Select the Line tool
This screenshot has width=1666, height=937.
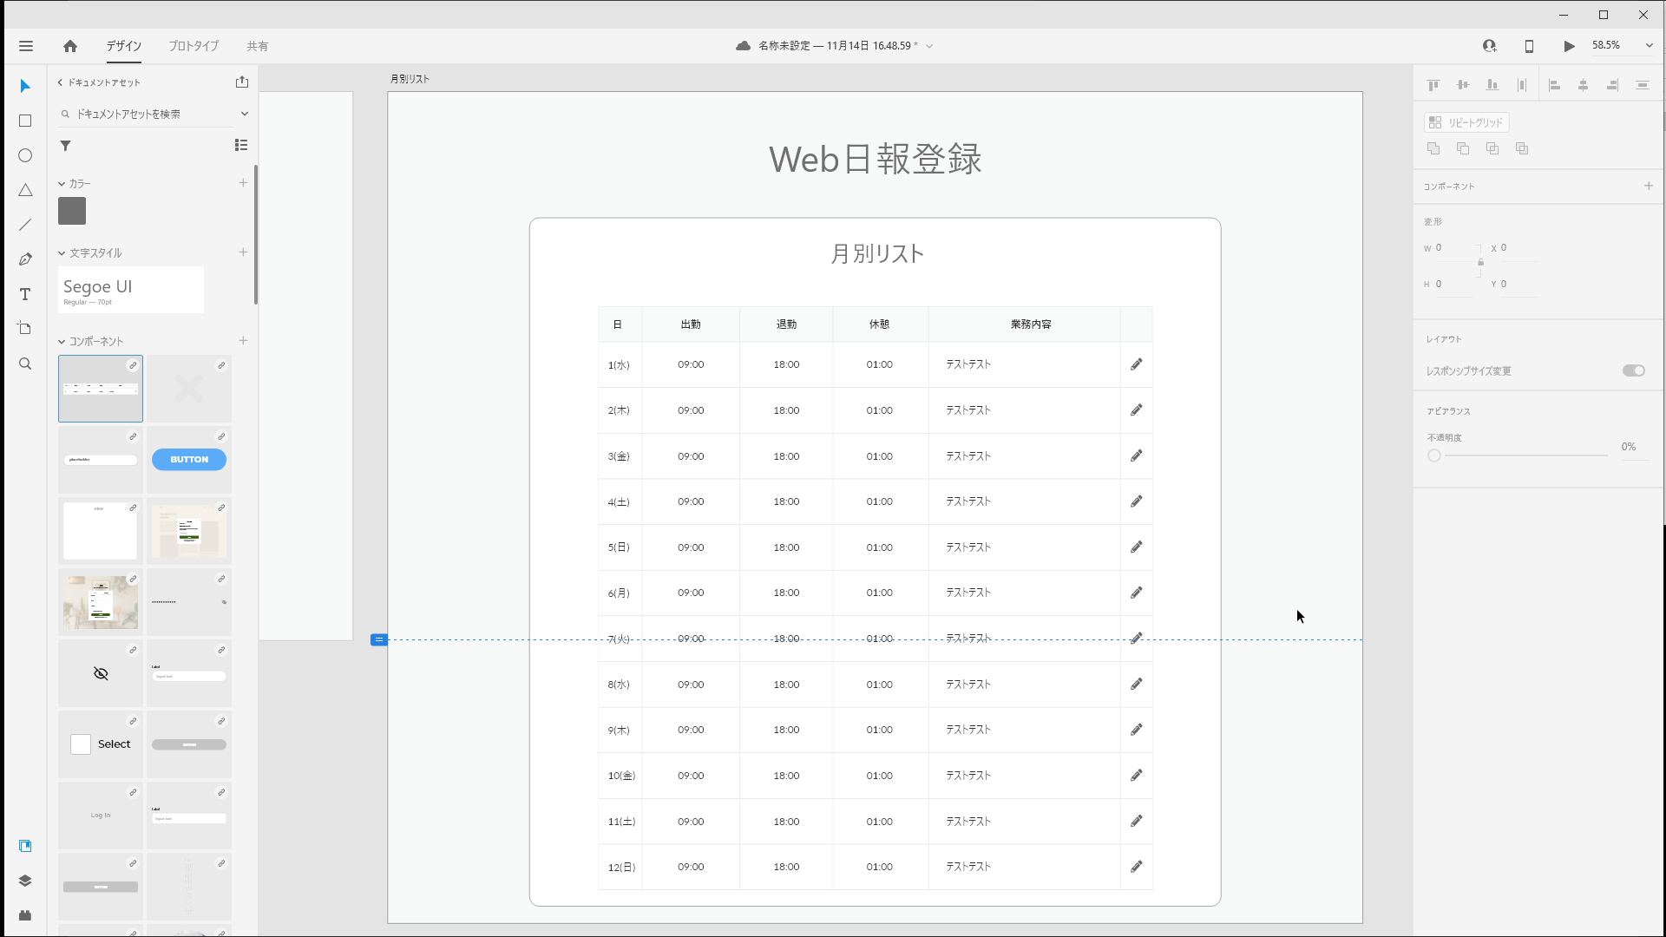(x=25, y=225)
